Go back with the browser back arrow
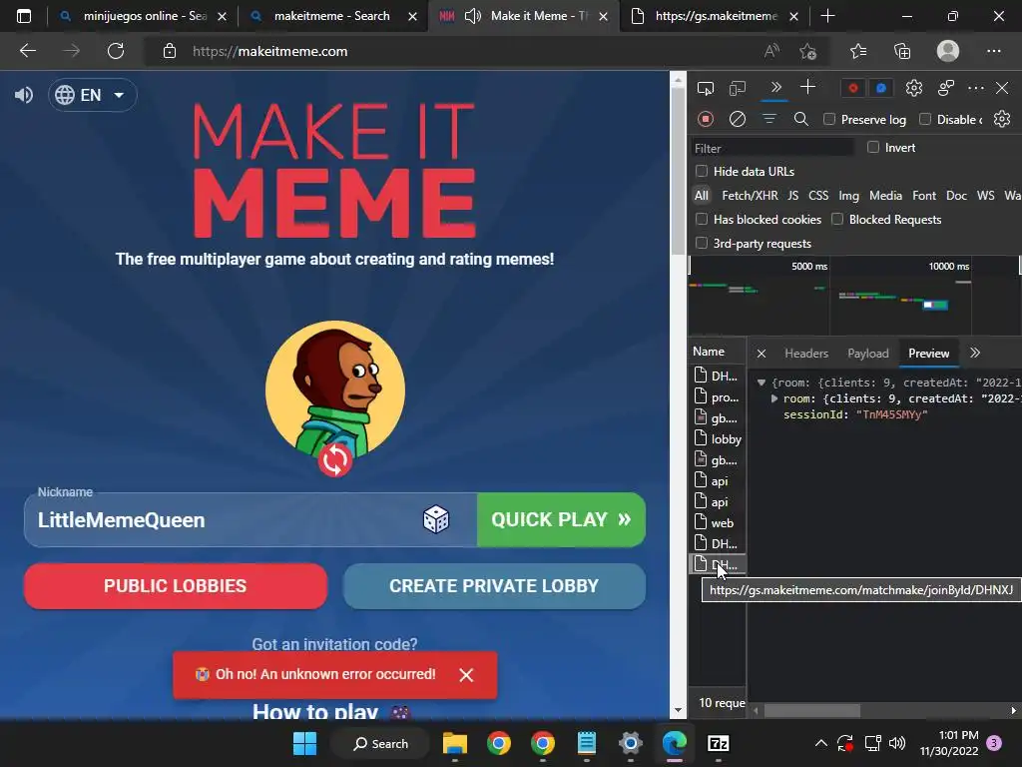The height and width of the screenshot is (767, 1022). (x=27, y=51)
